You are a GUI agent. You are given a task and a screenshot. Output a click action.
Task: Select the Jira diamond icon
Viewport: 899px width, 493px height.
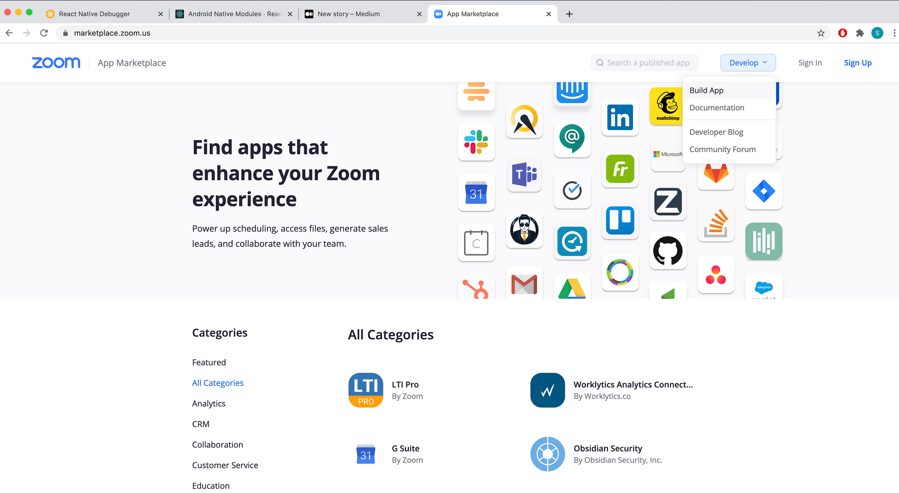click(x=763, y=191)
